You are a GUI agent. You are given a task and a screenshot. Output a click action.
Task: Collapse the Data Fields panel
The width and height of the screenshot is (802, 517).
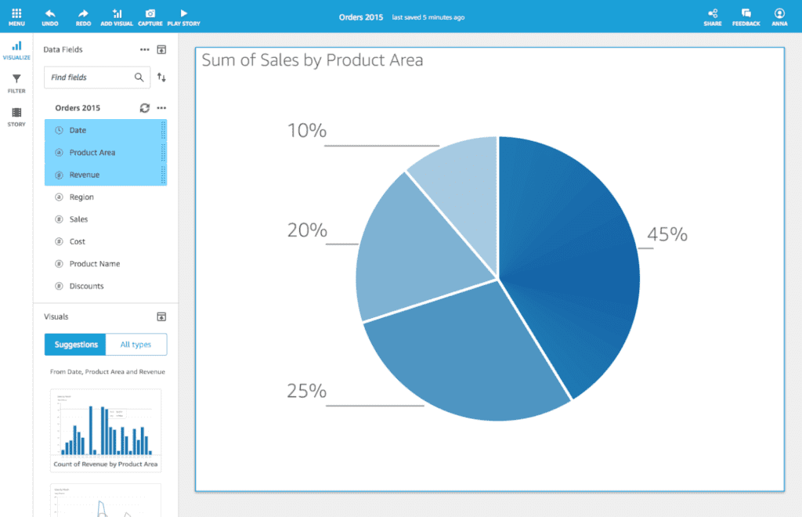(162, 49)
